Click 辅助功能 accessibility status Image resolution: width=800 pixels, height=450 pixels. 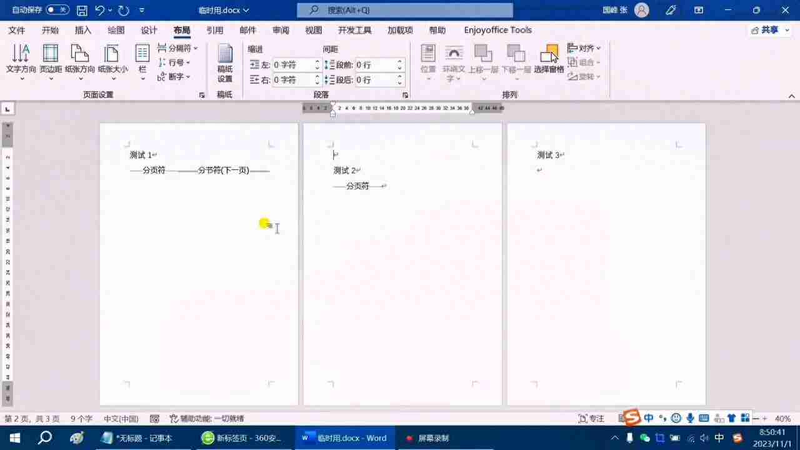tap(206, 419)
